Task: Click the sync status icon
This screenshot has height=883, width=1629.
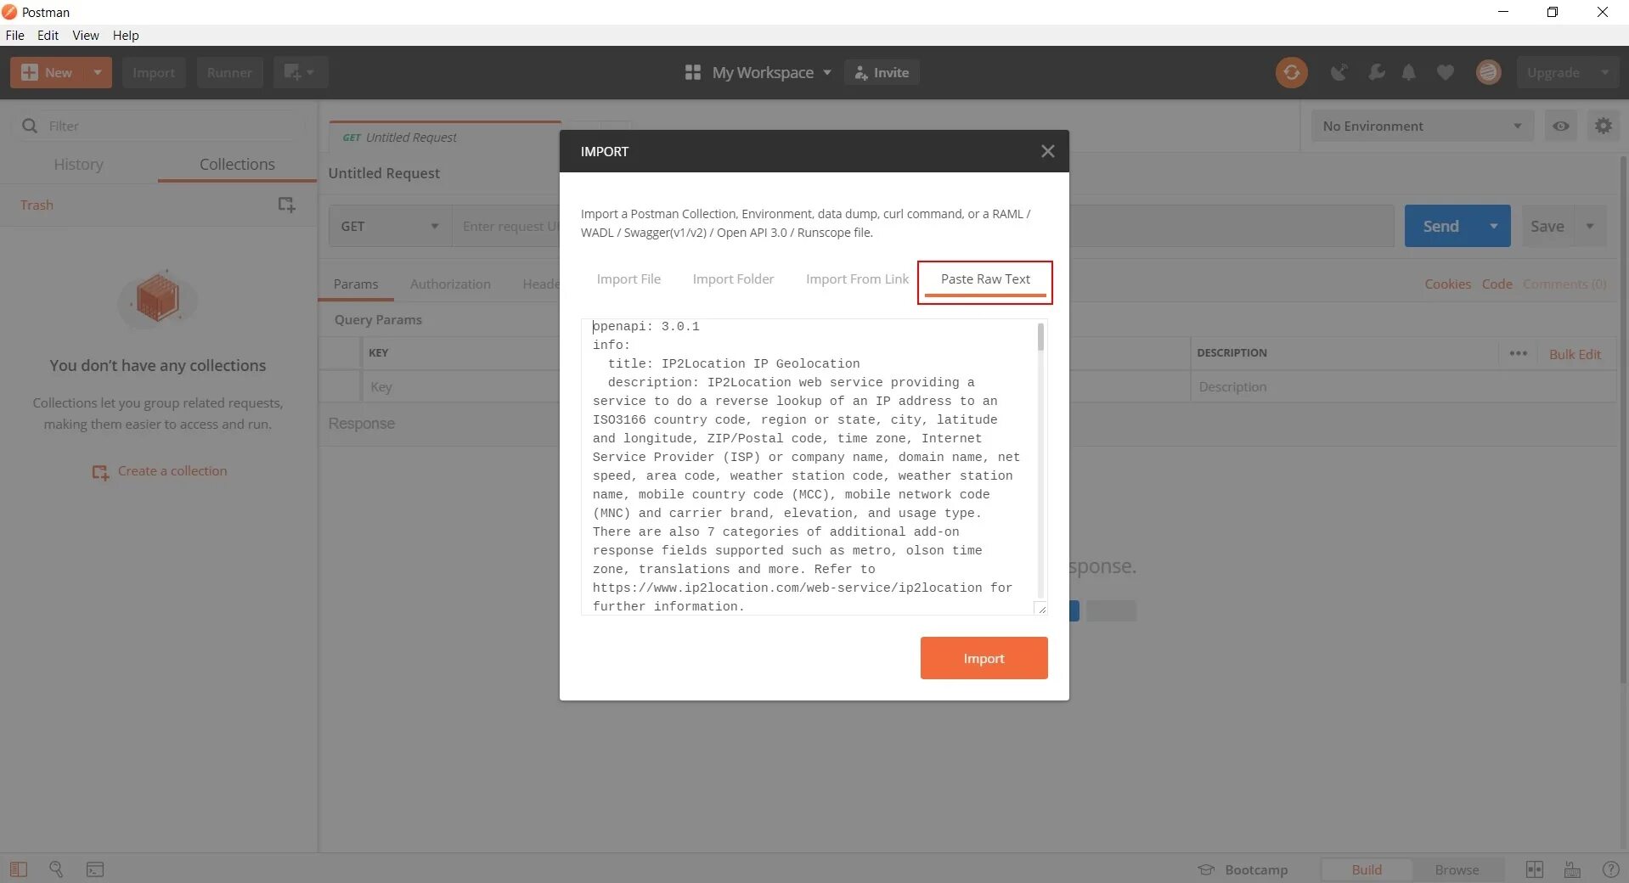Action: pos(1291,72)
